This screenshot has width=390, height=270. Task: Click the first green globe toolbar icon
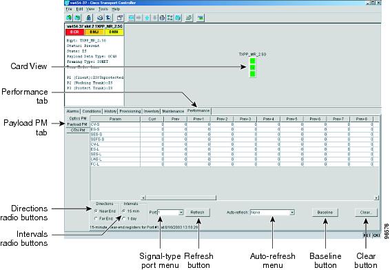[70, 18]
